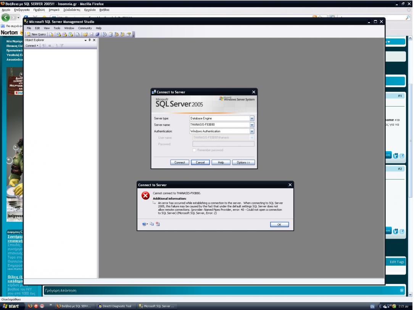This screenshot has width=414, height=310.
Task: Click the Template Explorer toolbar icon
Action: click(122, 34)
